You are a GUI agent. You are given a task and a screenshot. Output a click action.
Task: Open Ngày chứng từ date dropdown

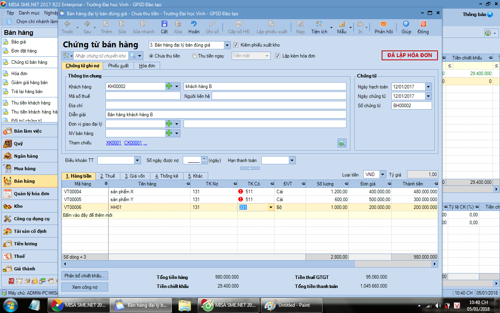429,96
